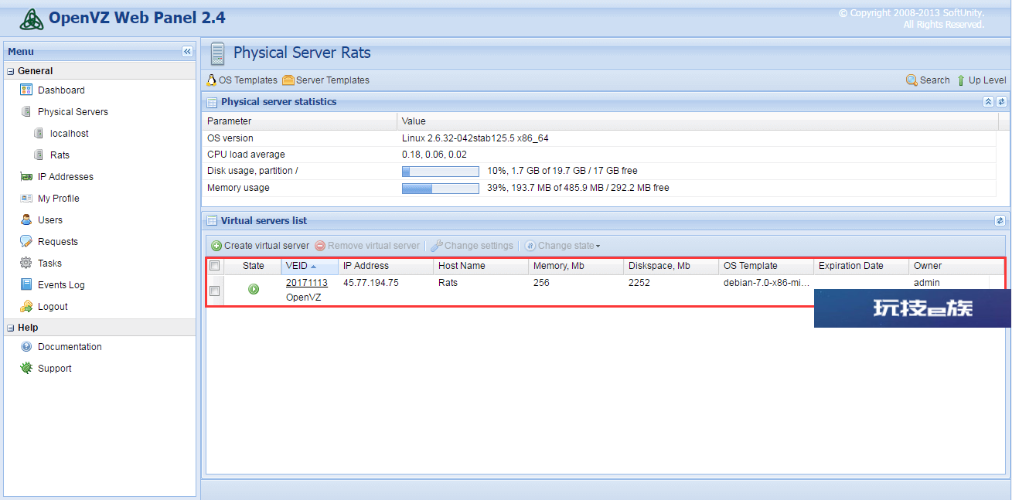The width and height of the screenshot is (1012, 500).
Task: Click the My Profile icon
Action: [x=26, y=199]
